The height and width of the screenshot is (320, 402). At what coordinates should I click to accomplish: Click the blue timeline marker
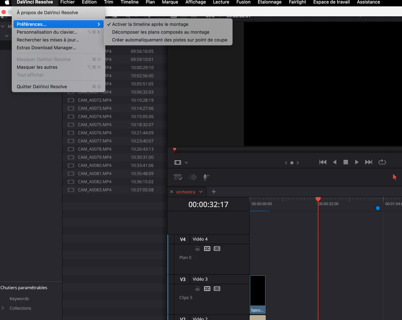pos(378,208)
